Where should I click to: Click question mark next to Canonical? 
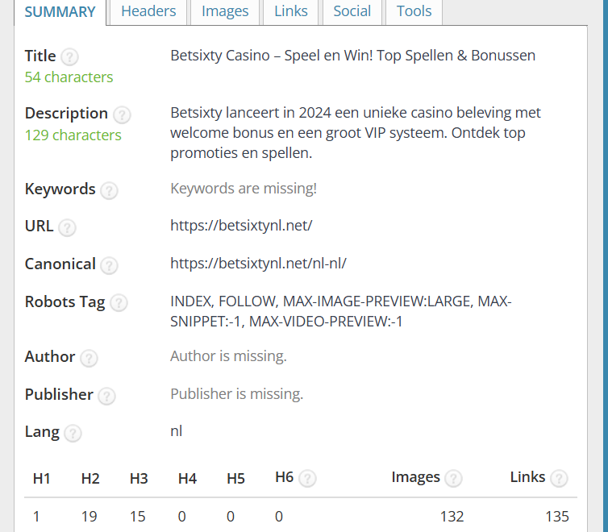109,265
